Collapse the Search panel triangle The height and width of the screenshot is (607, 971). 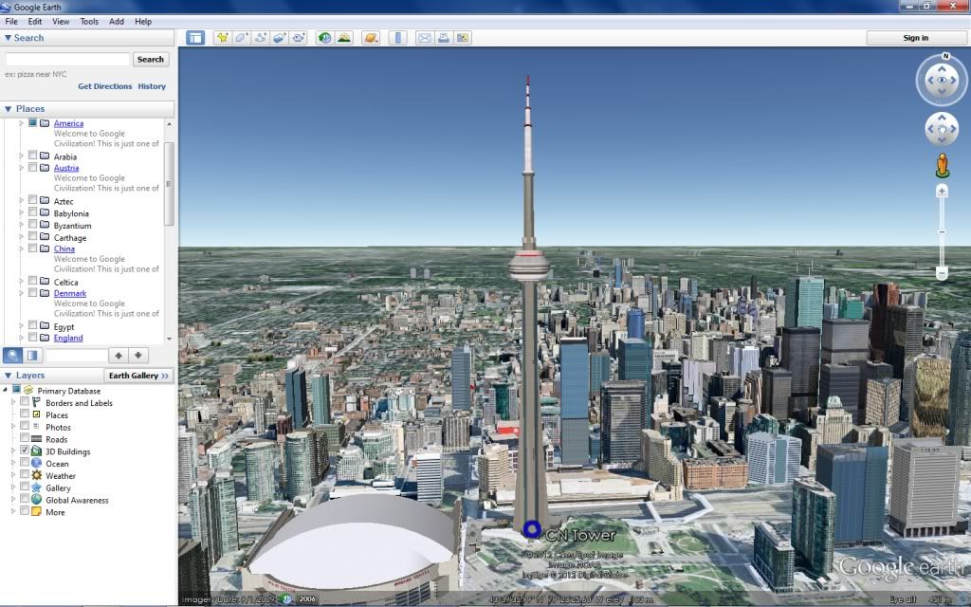point(8,38)
